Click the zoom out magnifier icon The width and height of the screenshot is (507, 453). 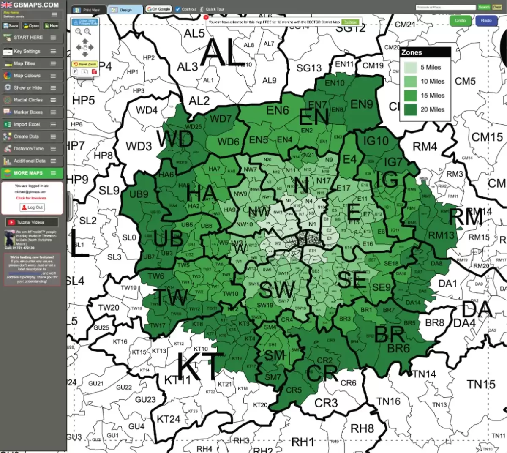tap(79, 31)
